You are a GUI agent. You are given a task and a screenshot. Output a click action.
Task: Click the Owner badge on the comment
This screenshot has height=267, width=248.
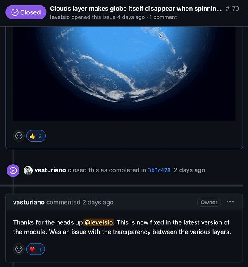[209, 202]
